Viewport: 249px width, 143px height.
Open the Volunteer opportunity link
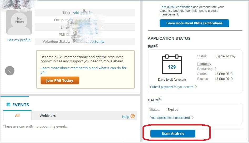95,41
